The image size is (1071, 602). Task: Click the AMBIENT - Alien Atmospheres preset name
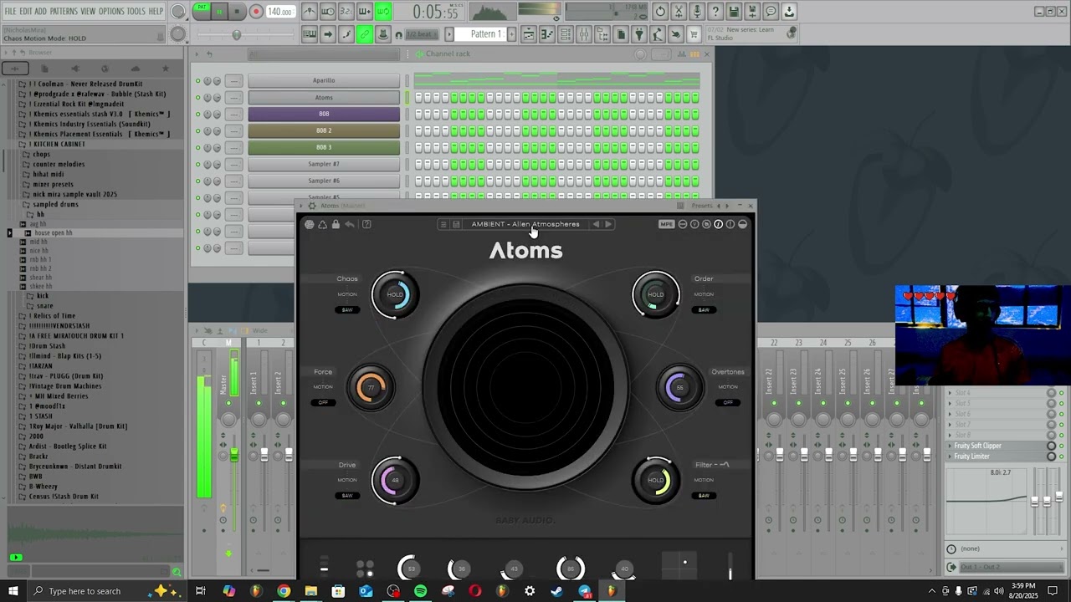tap(525, 224)
